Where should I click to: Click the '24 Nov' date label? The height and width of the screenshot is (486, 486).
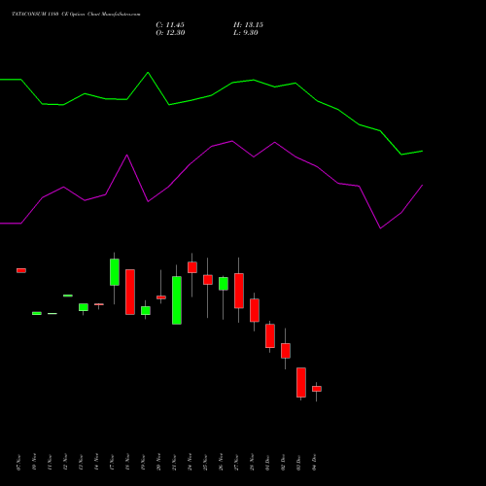[190, 463]
